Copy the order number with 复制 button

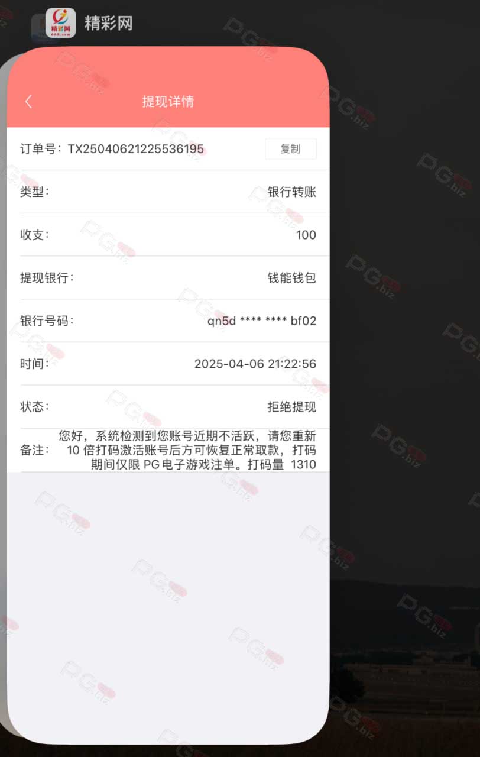click(290, 149)
